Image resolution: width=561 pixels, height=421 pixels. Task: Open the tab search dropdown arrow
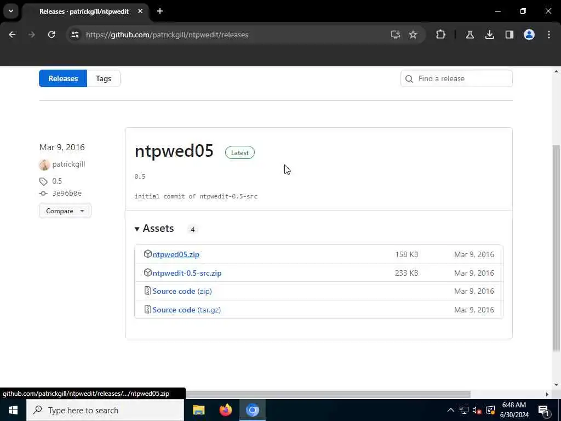point(11,11)
